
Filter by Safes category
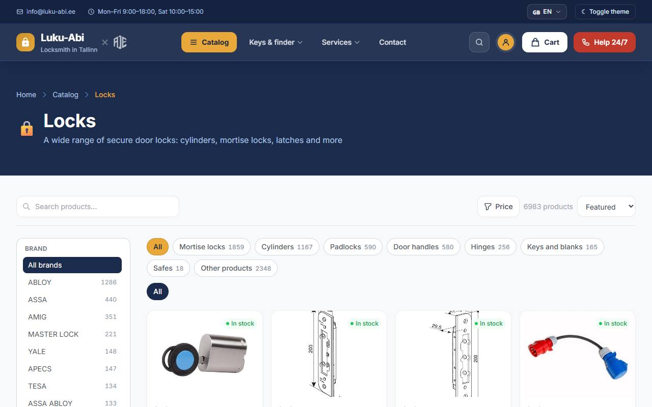point(168,268)
